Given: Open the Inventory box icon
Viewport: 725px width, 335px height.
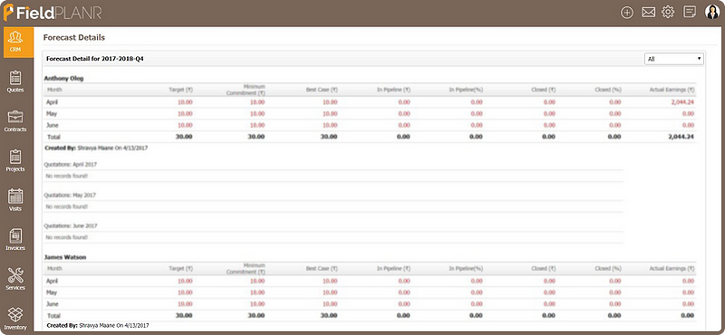Looking at the screenshot, I should click(x=15, y=319).
